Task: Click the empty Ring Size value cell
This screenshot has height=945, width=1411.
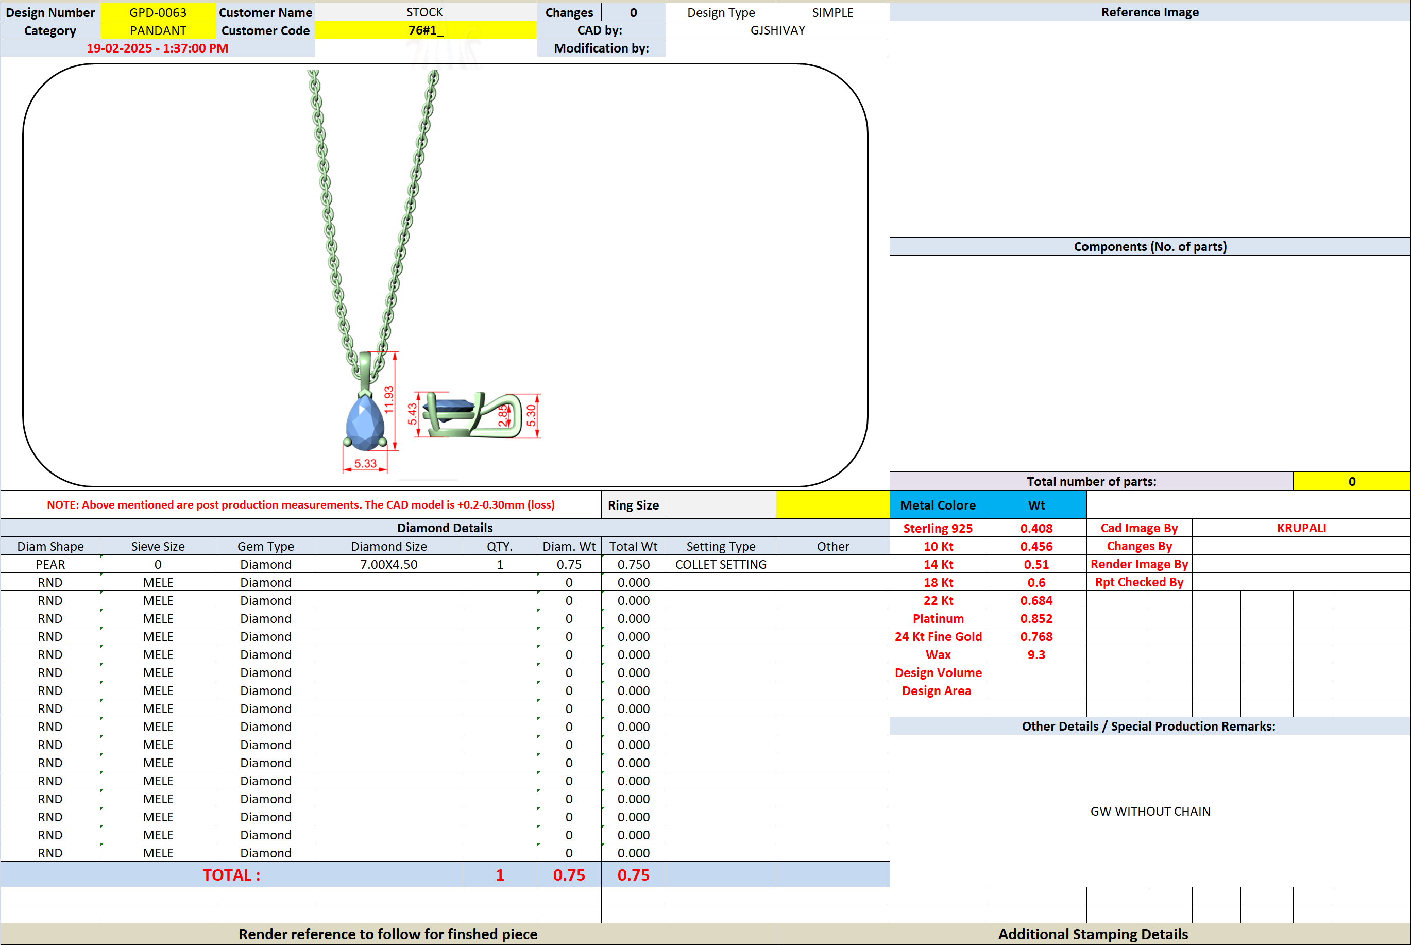Action: [x=721, y=505]
